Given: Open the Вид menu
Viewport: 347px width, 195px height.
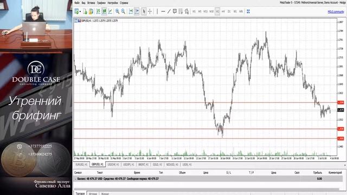Looking at the screenshot, I should point(83,3).
